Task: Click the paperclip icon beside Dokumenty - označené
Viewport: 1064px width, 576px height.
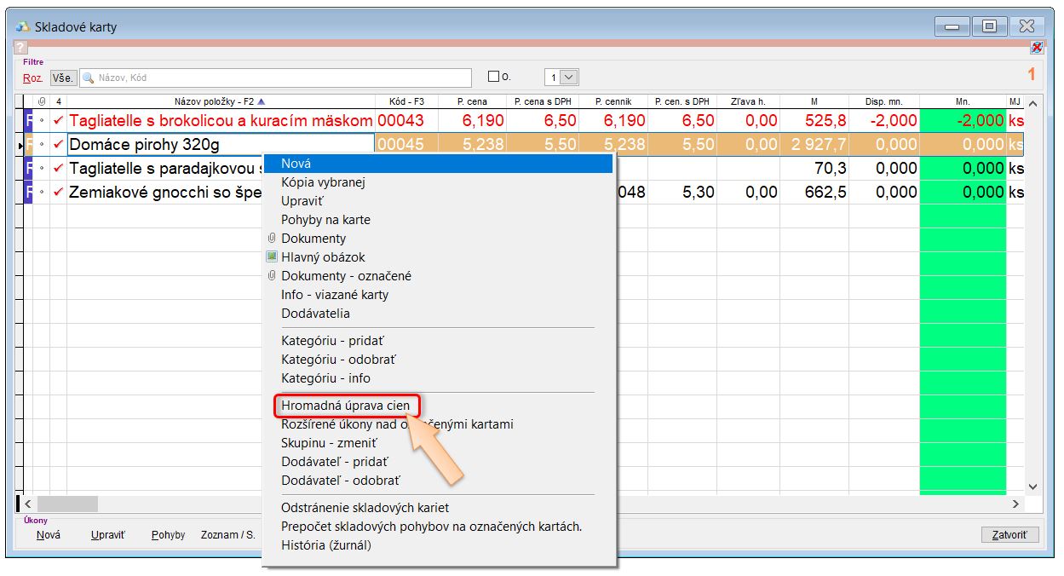Action: click(x=272, y=276)
